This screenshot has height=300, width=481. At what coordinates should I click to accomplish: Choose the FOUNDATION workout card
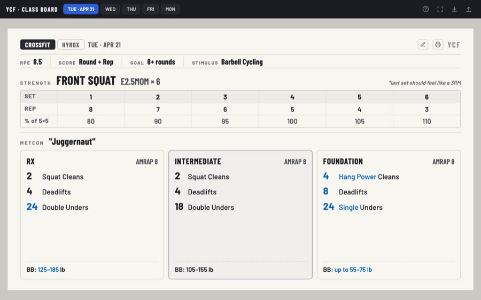coord(389,215)
